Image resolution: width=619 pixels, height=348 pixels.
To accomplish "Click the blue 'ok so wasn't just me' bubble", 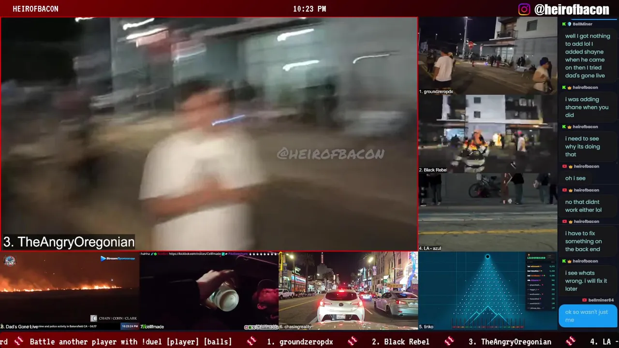I will (588, 316).
